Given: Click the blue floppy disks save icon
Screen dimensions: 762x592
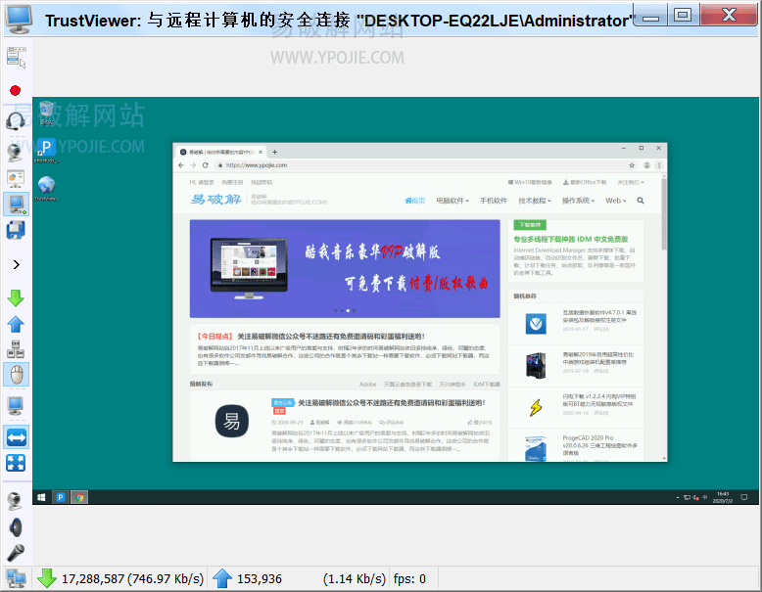Looking at the screenshot, I should (x=16, y=230).
